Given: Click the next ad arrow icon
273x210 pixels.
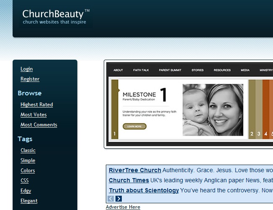Looking at the screenshot, I should coord(118,199).
